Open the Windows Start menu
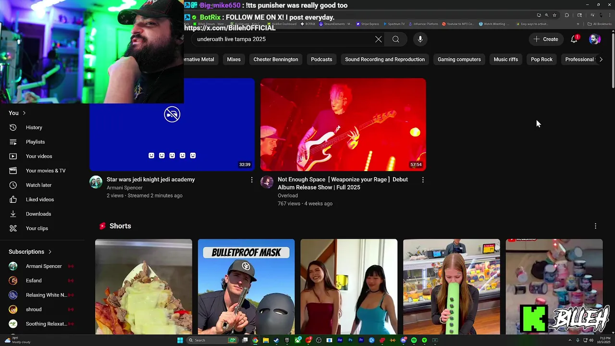 (x=180, y=340)
